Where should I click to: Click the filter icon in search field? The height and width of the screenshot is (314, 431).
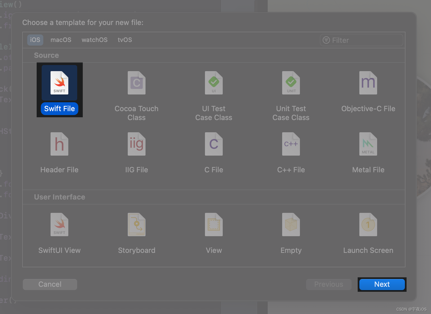pos(327,40)
